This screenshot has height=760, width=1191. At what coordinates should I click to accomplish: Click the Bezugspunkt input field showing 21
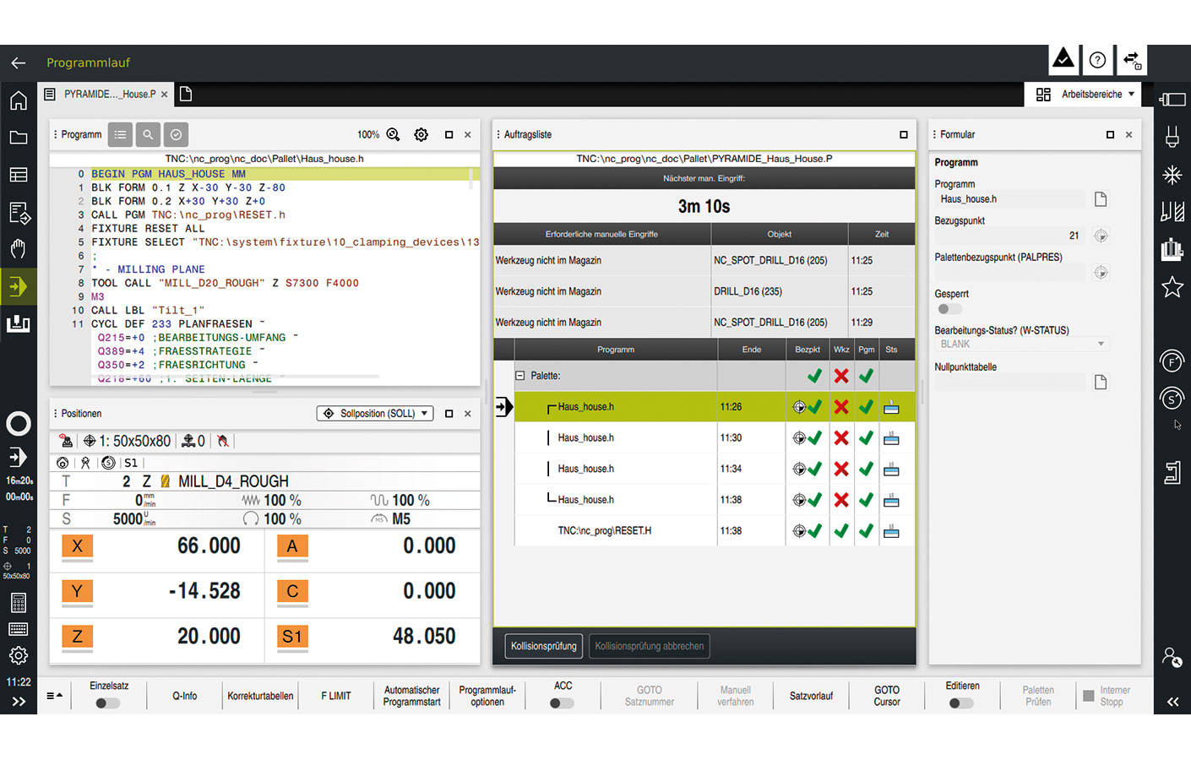tap(1010, 236)
